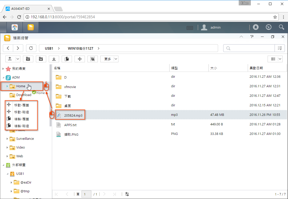Screen dimensions: 288x199
Task: Open the advanced search options icon
Action: 280,48
